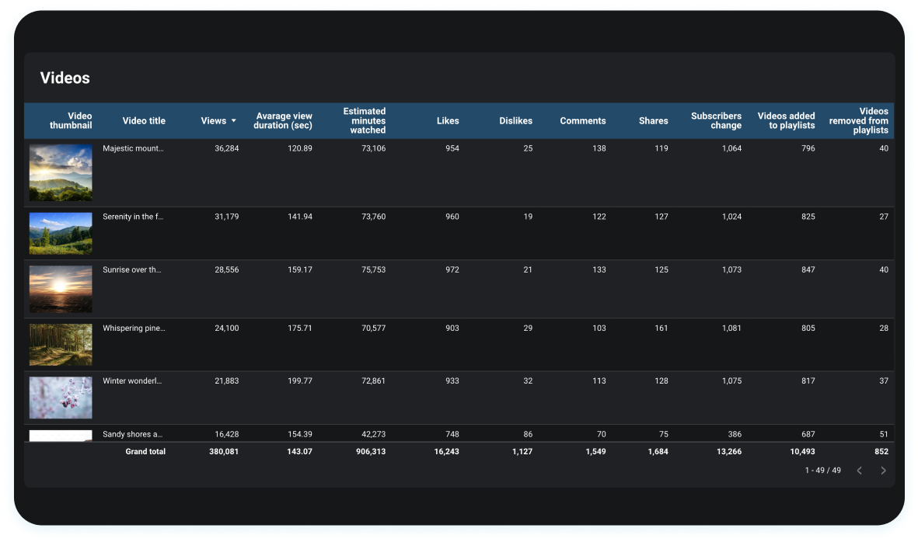The image size is (918, 542).
Task: Click the pagination counter 1 - 49 / 49
Action: click(822, 470)
